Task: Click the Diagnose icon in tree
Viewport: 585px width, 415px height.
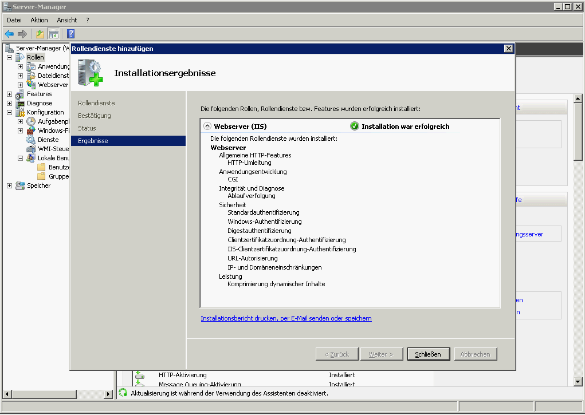Action: point(20,103)
